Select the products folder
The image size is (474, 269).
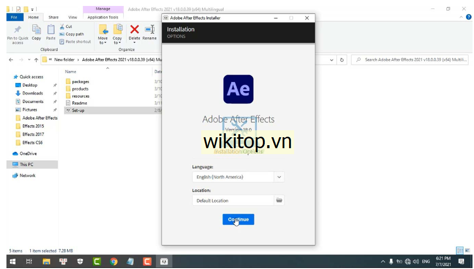click(80, 89)
